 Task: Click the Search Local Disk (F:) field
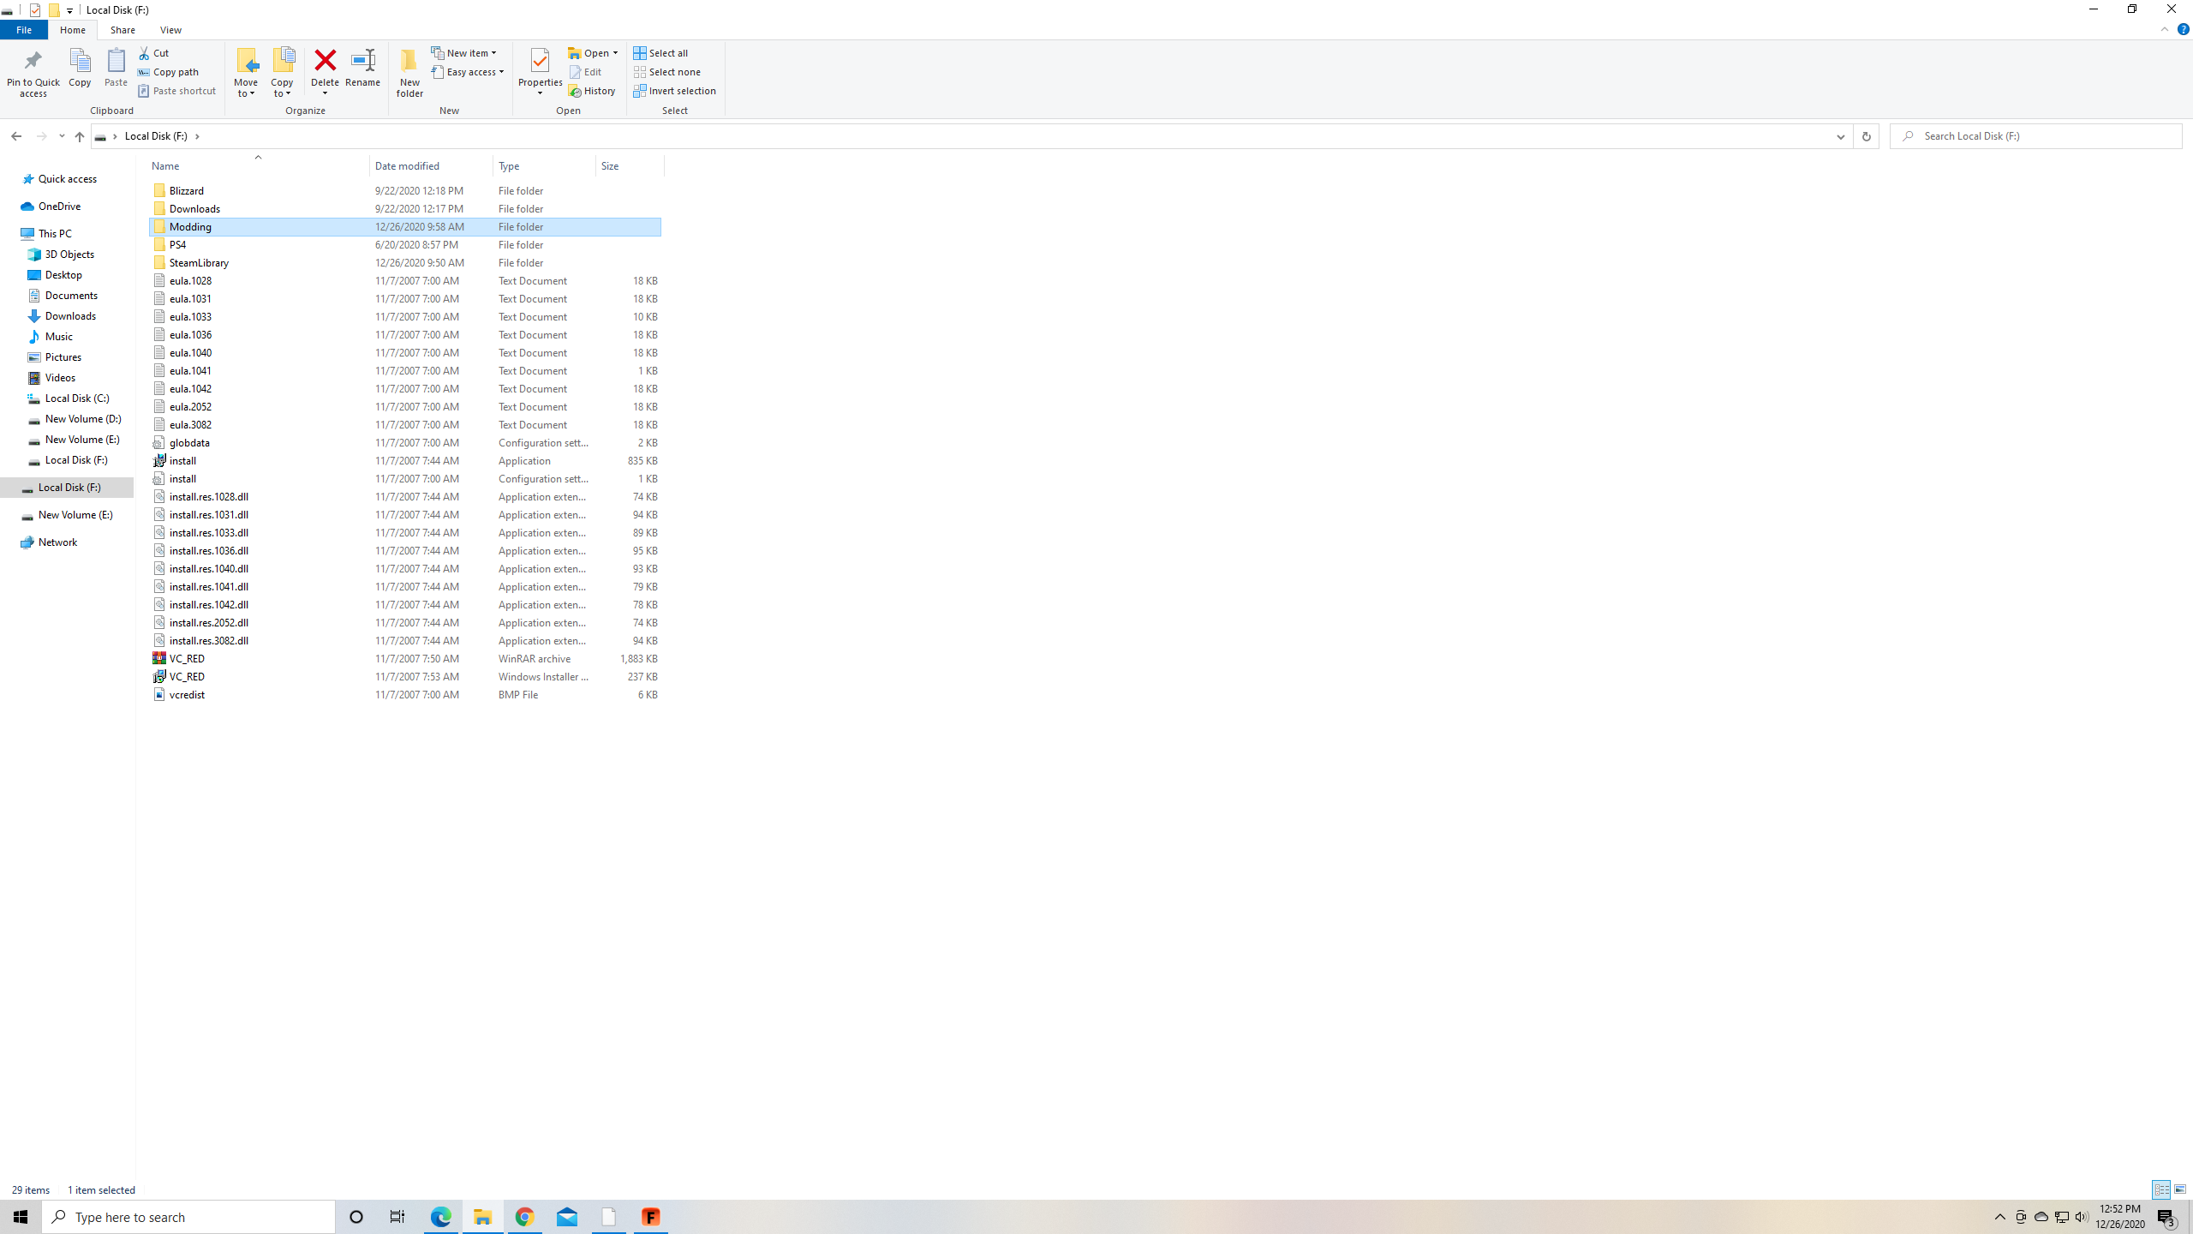coord(2035,136)
